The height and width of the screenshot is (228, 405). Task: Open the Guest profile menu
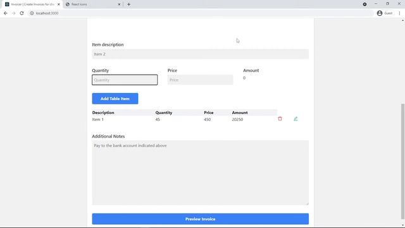coord(385,13)
